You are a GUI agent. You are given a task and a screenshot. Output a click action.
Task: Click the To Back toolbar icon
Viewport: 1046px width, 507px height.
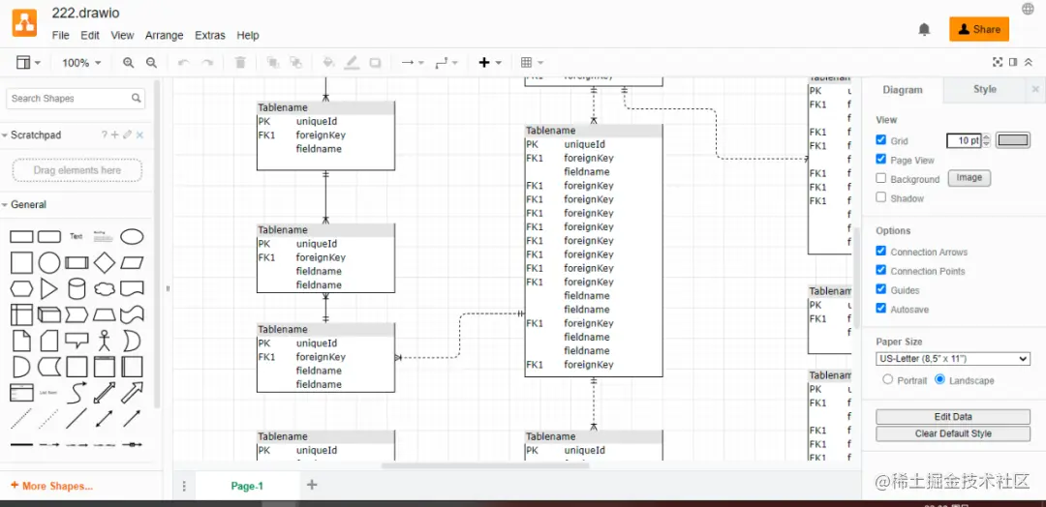click(x=295, y=63)
